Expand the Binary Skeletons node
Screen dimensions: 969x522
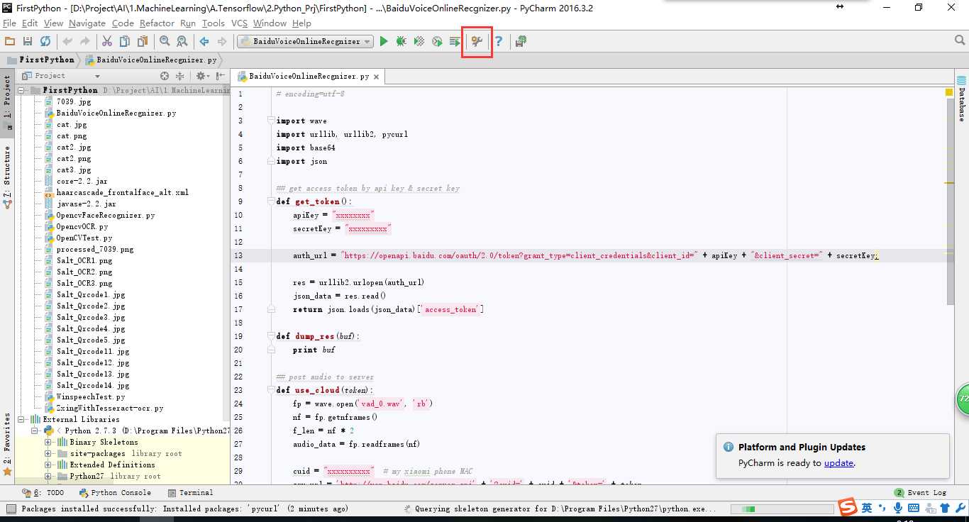[x=48, y=443]
